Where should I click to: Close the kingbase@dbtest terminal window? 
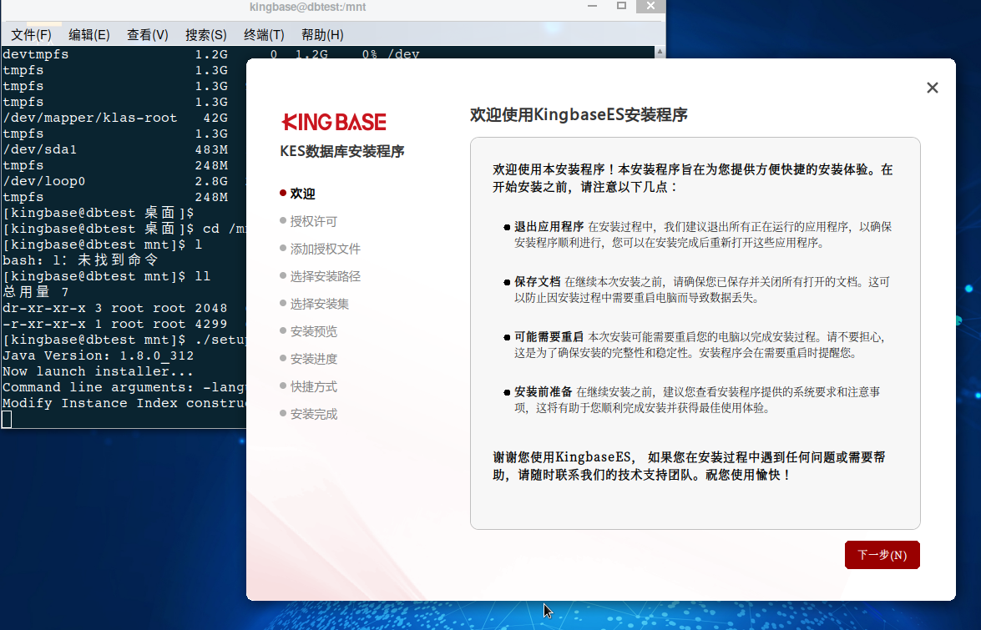point(650,6)
